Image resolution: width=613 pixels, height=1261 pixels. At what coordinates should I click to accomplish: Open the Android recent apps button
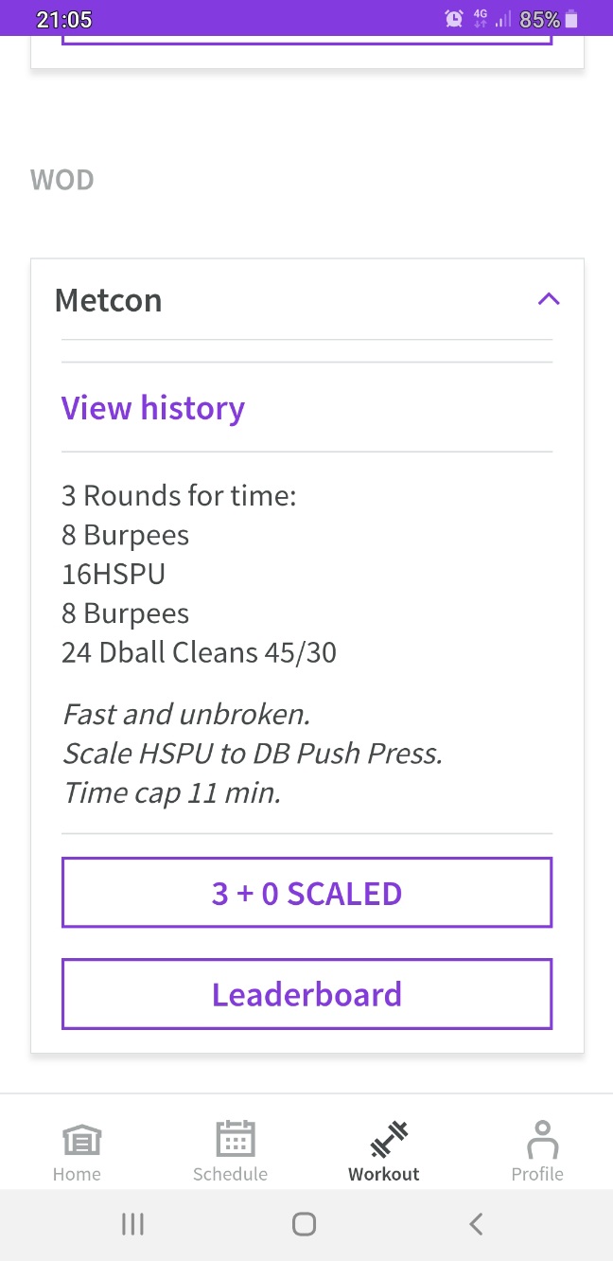click(132, 1224)
